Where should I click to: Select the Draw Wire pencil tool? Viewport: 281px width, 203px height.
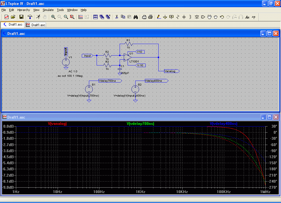coord(159,17)
